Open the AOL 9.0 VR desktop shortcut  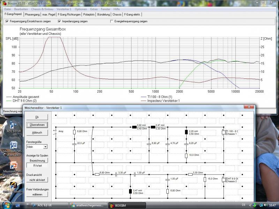14,125
